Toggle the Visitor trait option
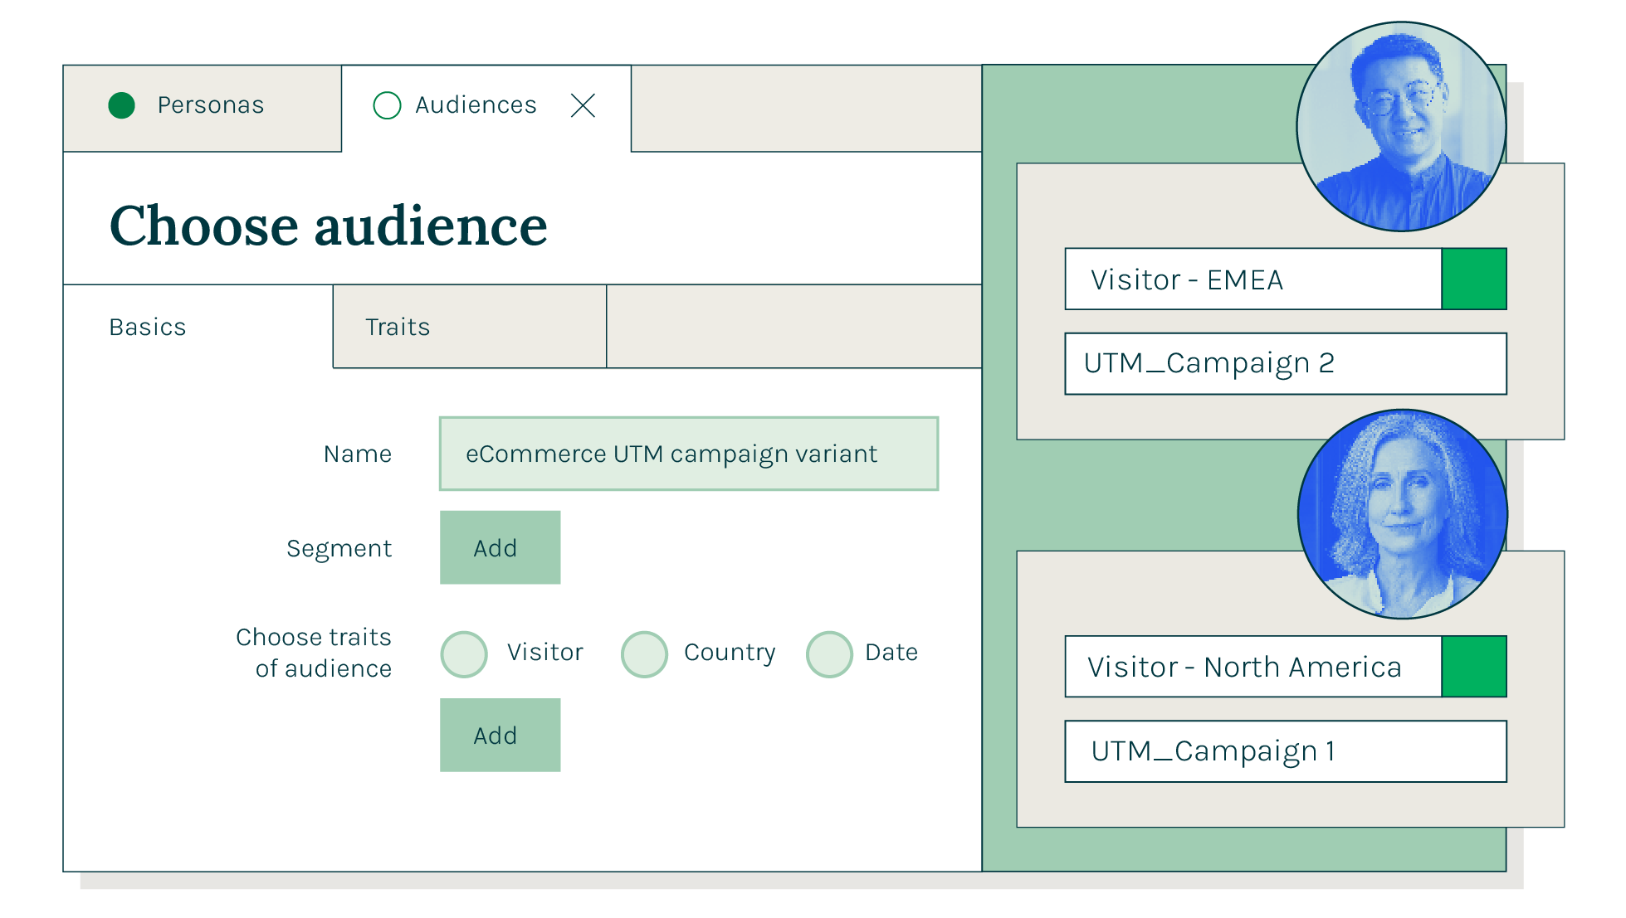The width and height of the screenshot is (1626, 918). [x=463, y=653]
